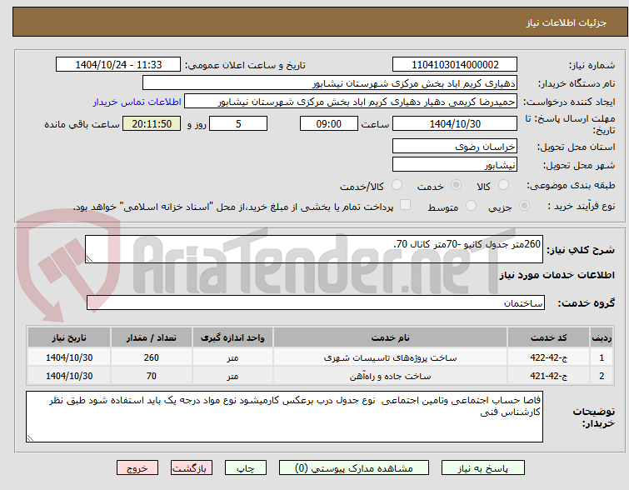
Task: Click the remaining time 20:11:50 field
Action: [x=152, y=123]
